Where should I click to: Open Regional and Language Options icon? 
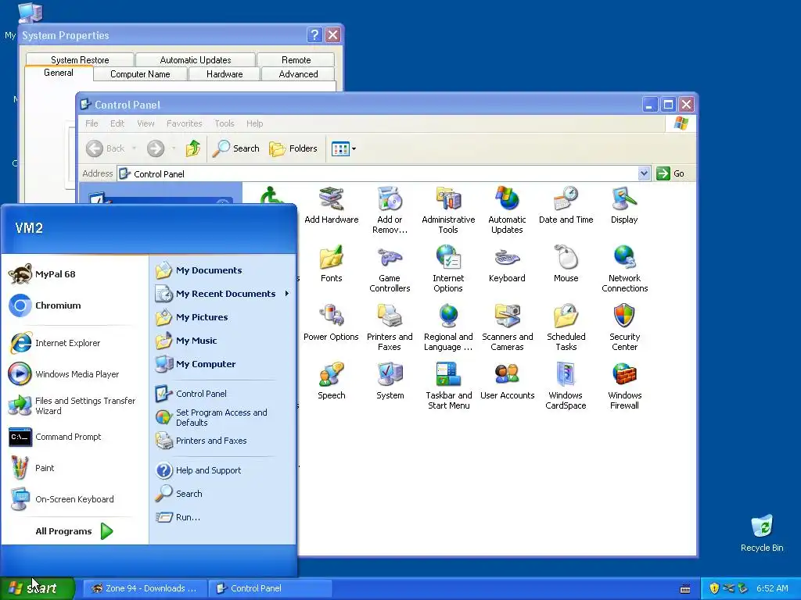pos(448,327)
